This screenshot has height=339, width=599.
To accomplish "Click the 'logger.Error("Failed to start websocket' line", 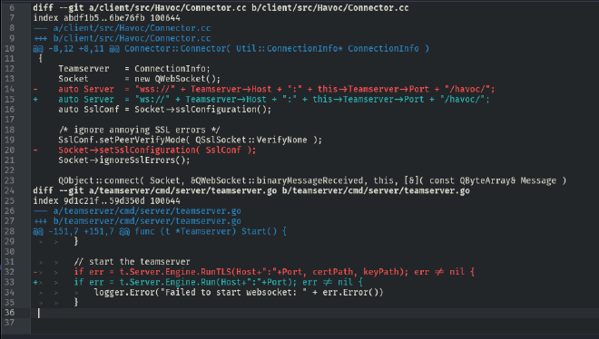I will [239, 292].
